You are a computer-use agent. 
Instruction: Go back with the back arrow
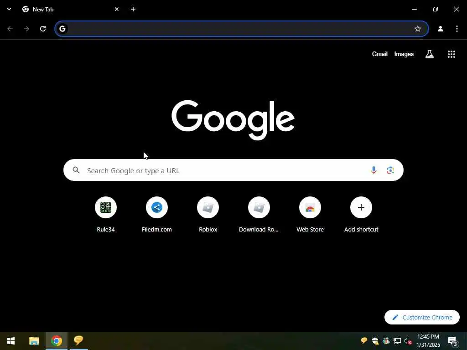10,29
